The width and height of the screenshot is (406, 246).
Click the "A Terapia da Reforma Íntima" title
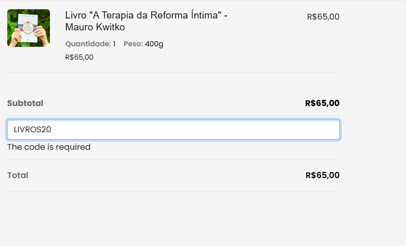click(146, 15)
